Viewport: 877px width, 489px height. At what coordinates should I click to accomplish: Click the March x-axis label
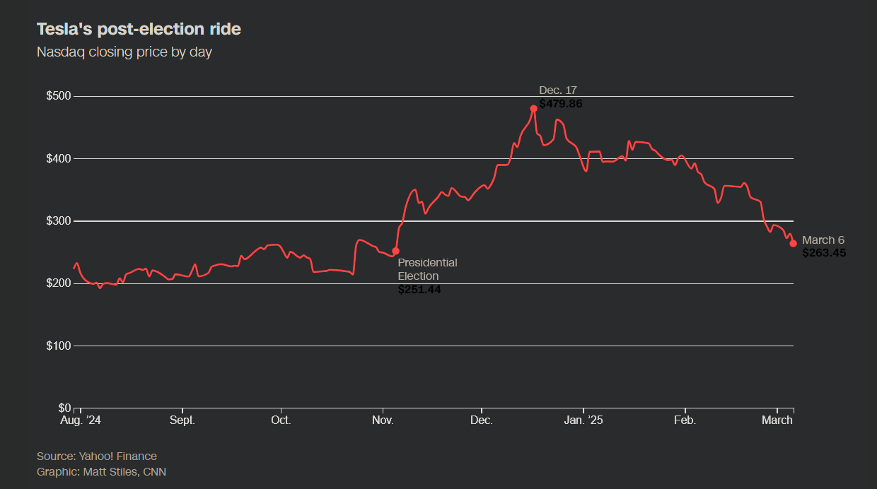pyautogui.click(x=777, y=420)
